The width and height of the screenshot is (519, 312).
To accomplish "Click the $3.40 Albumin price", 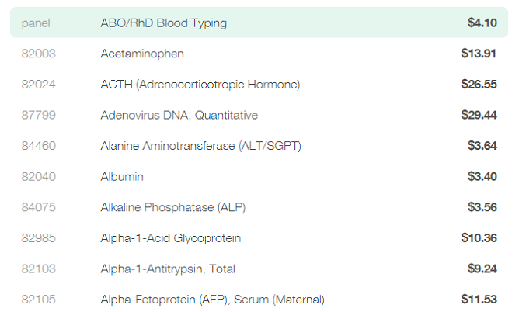I will coord(482,176).
